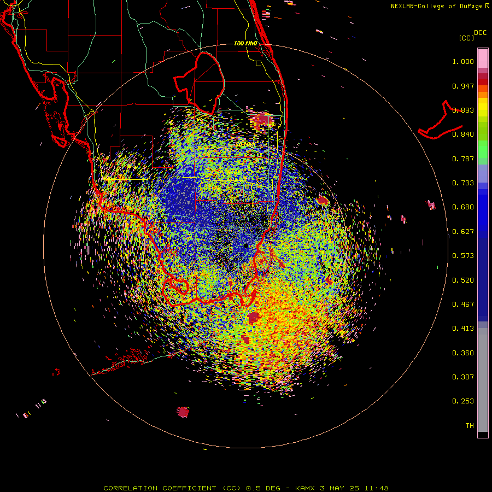Select the 0.733 scale value

pos(463,183)
